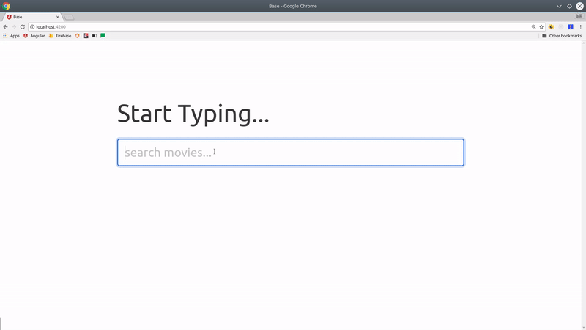Open the Chrome three-dot menu

pyautogui.click(x=580, y=26)
